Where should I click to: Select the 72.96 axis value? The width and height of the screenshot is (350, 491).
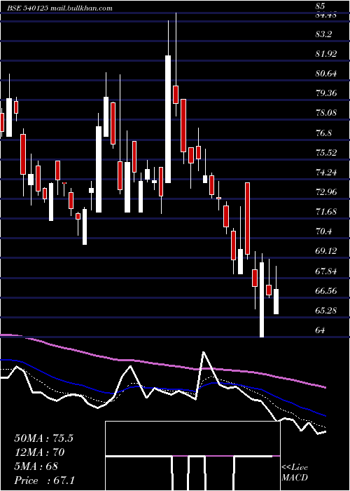click(x=327, y=192)
